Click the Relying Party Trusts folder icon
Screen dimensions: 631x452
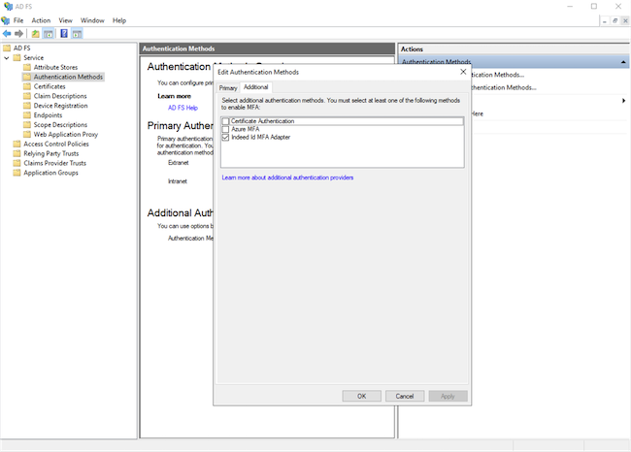[17, 153]
